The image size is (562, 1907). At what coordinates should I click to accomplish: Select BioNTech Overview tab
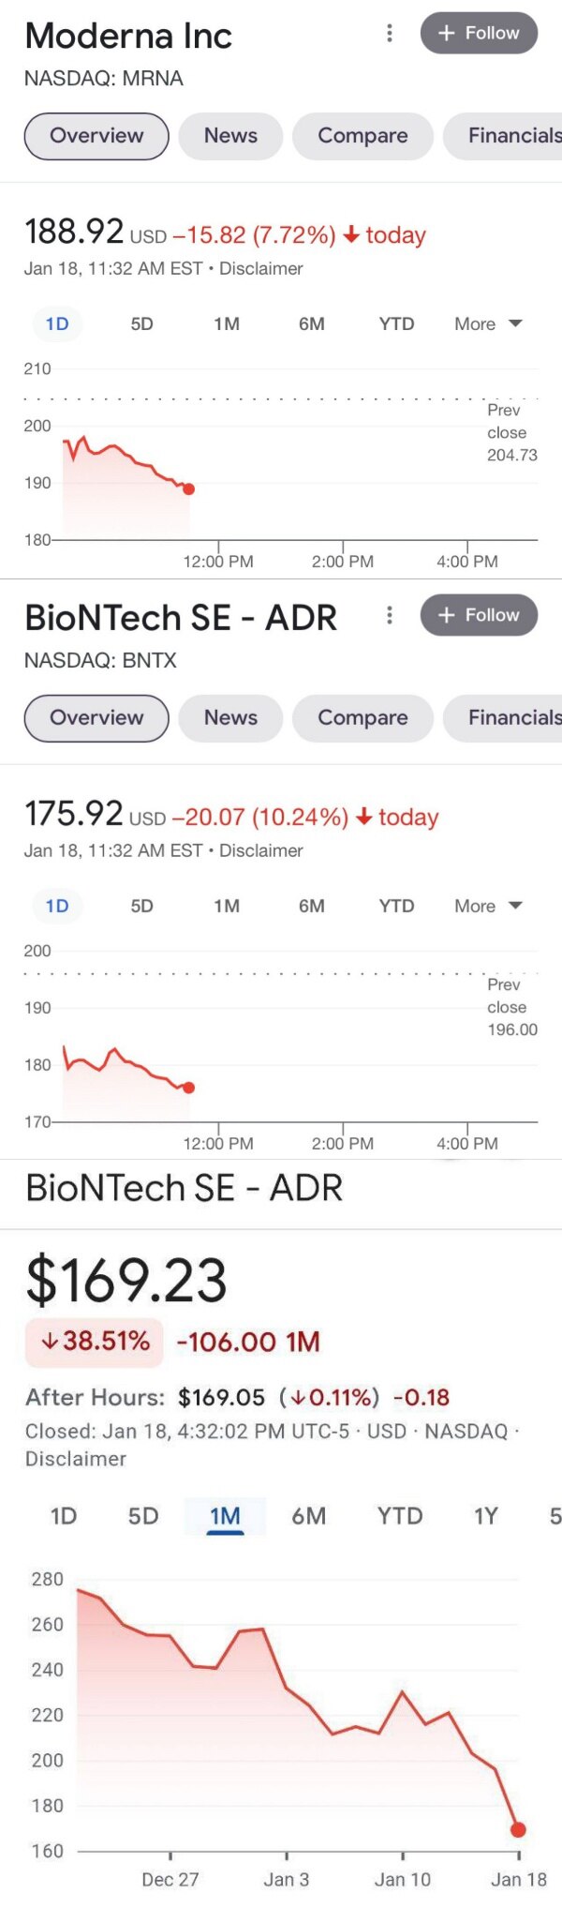point(96,718)
